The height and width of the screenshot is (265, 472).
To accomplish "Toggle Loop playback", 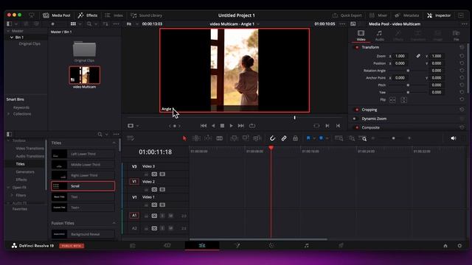I will click(x=252, y=126).
